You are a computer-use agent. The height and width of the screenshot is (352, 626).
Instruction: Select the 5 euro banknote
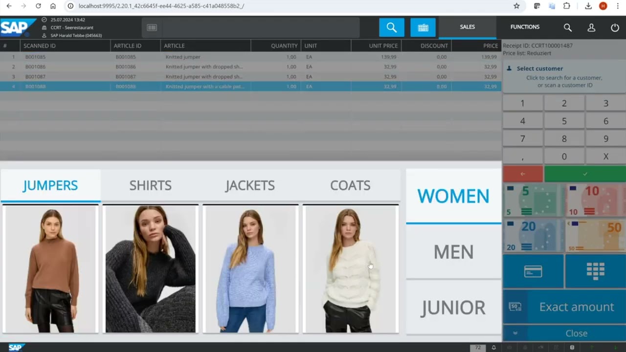pos(533,200)
